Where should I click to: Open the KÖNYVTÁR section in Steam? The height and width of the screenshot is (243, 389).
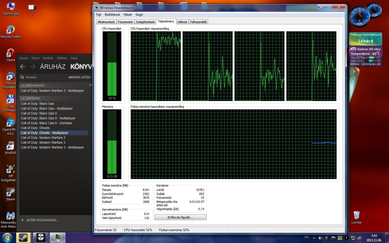[81, 66]
